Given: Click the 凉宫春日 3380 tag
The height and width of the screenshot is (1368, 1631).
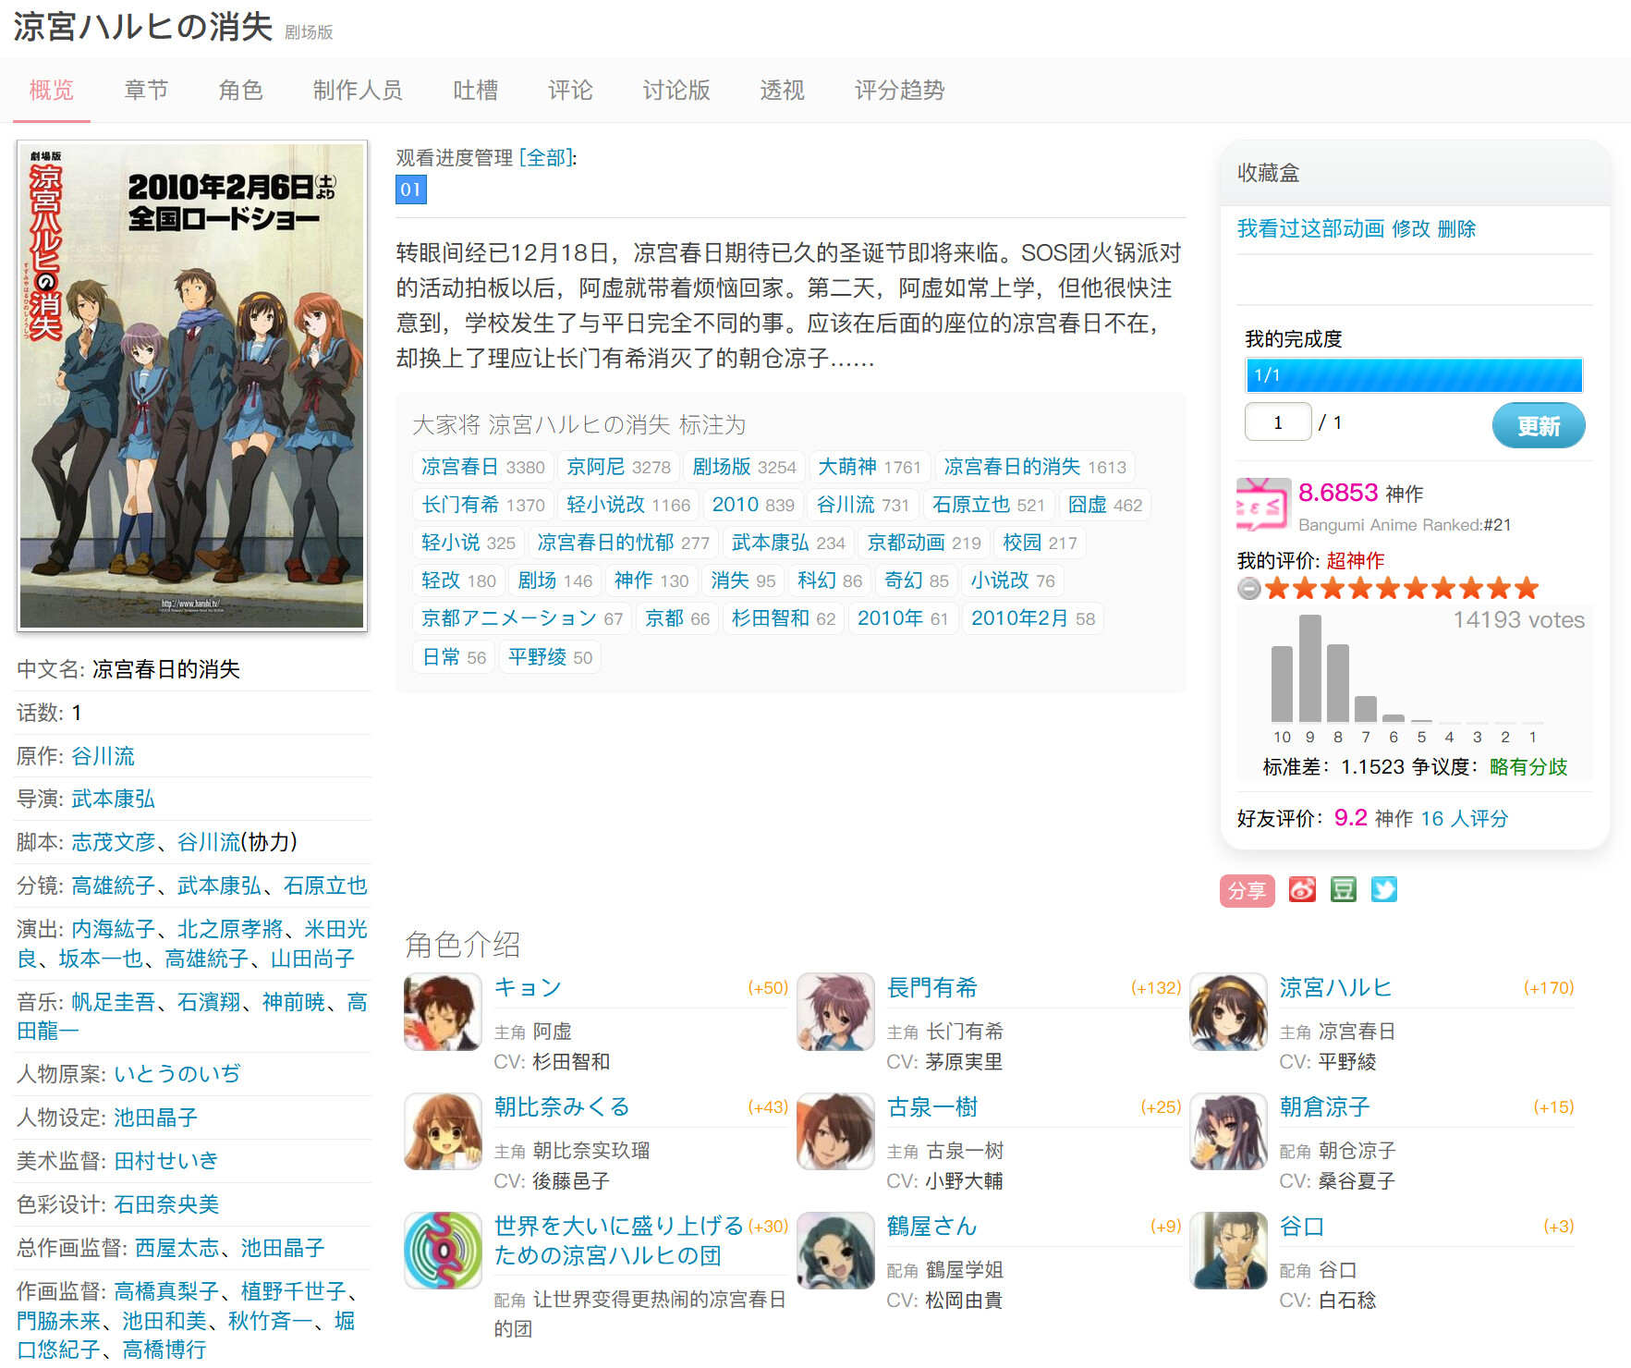Looking at the screenshot, I should (x=482, y=467).
